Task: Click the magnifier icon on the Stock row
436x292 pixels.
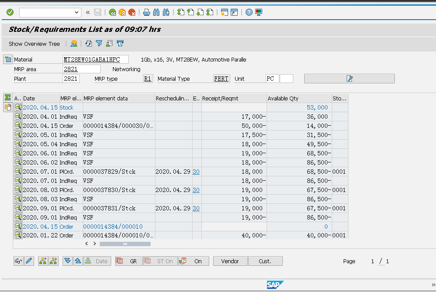Action: tap(18, 107)
